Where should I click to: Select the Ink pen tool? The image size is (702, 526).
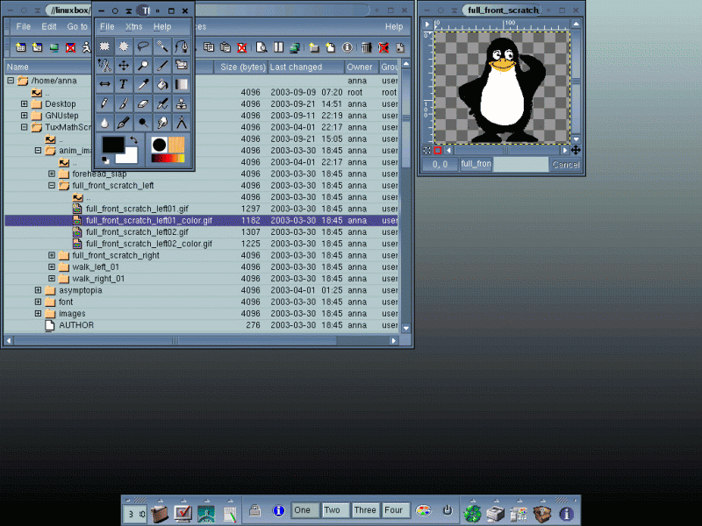click(x=124, y=122)
